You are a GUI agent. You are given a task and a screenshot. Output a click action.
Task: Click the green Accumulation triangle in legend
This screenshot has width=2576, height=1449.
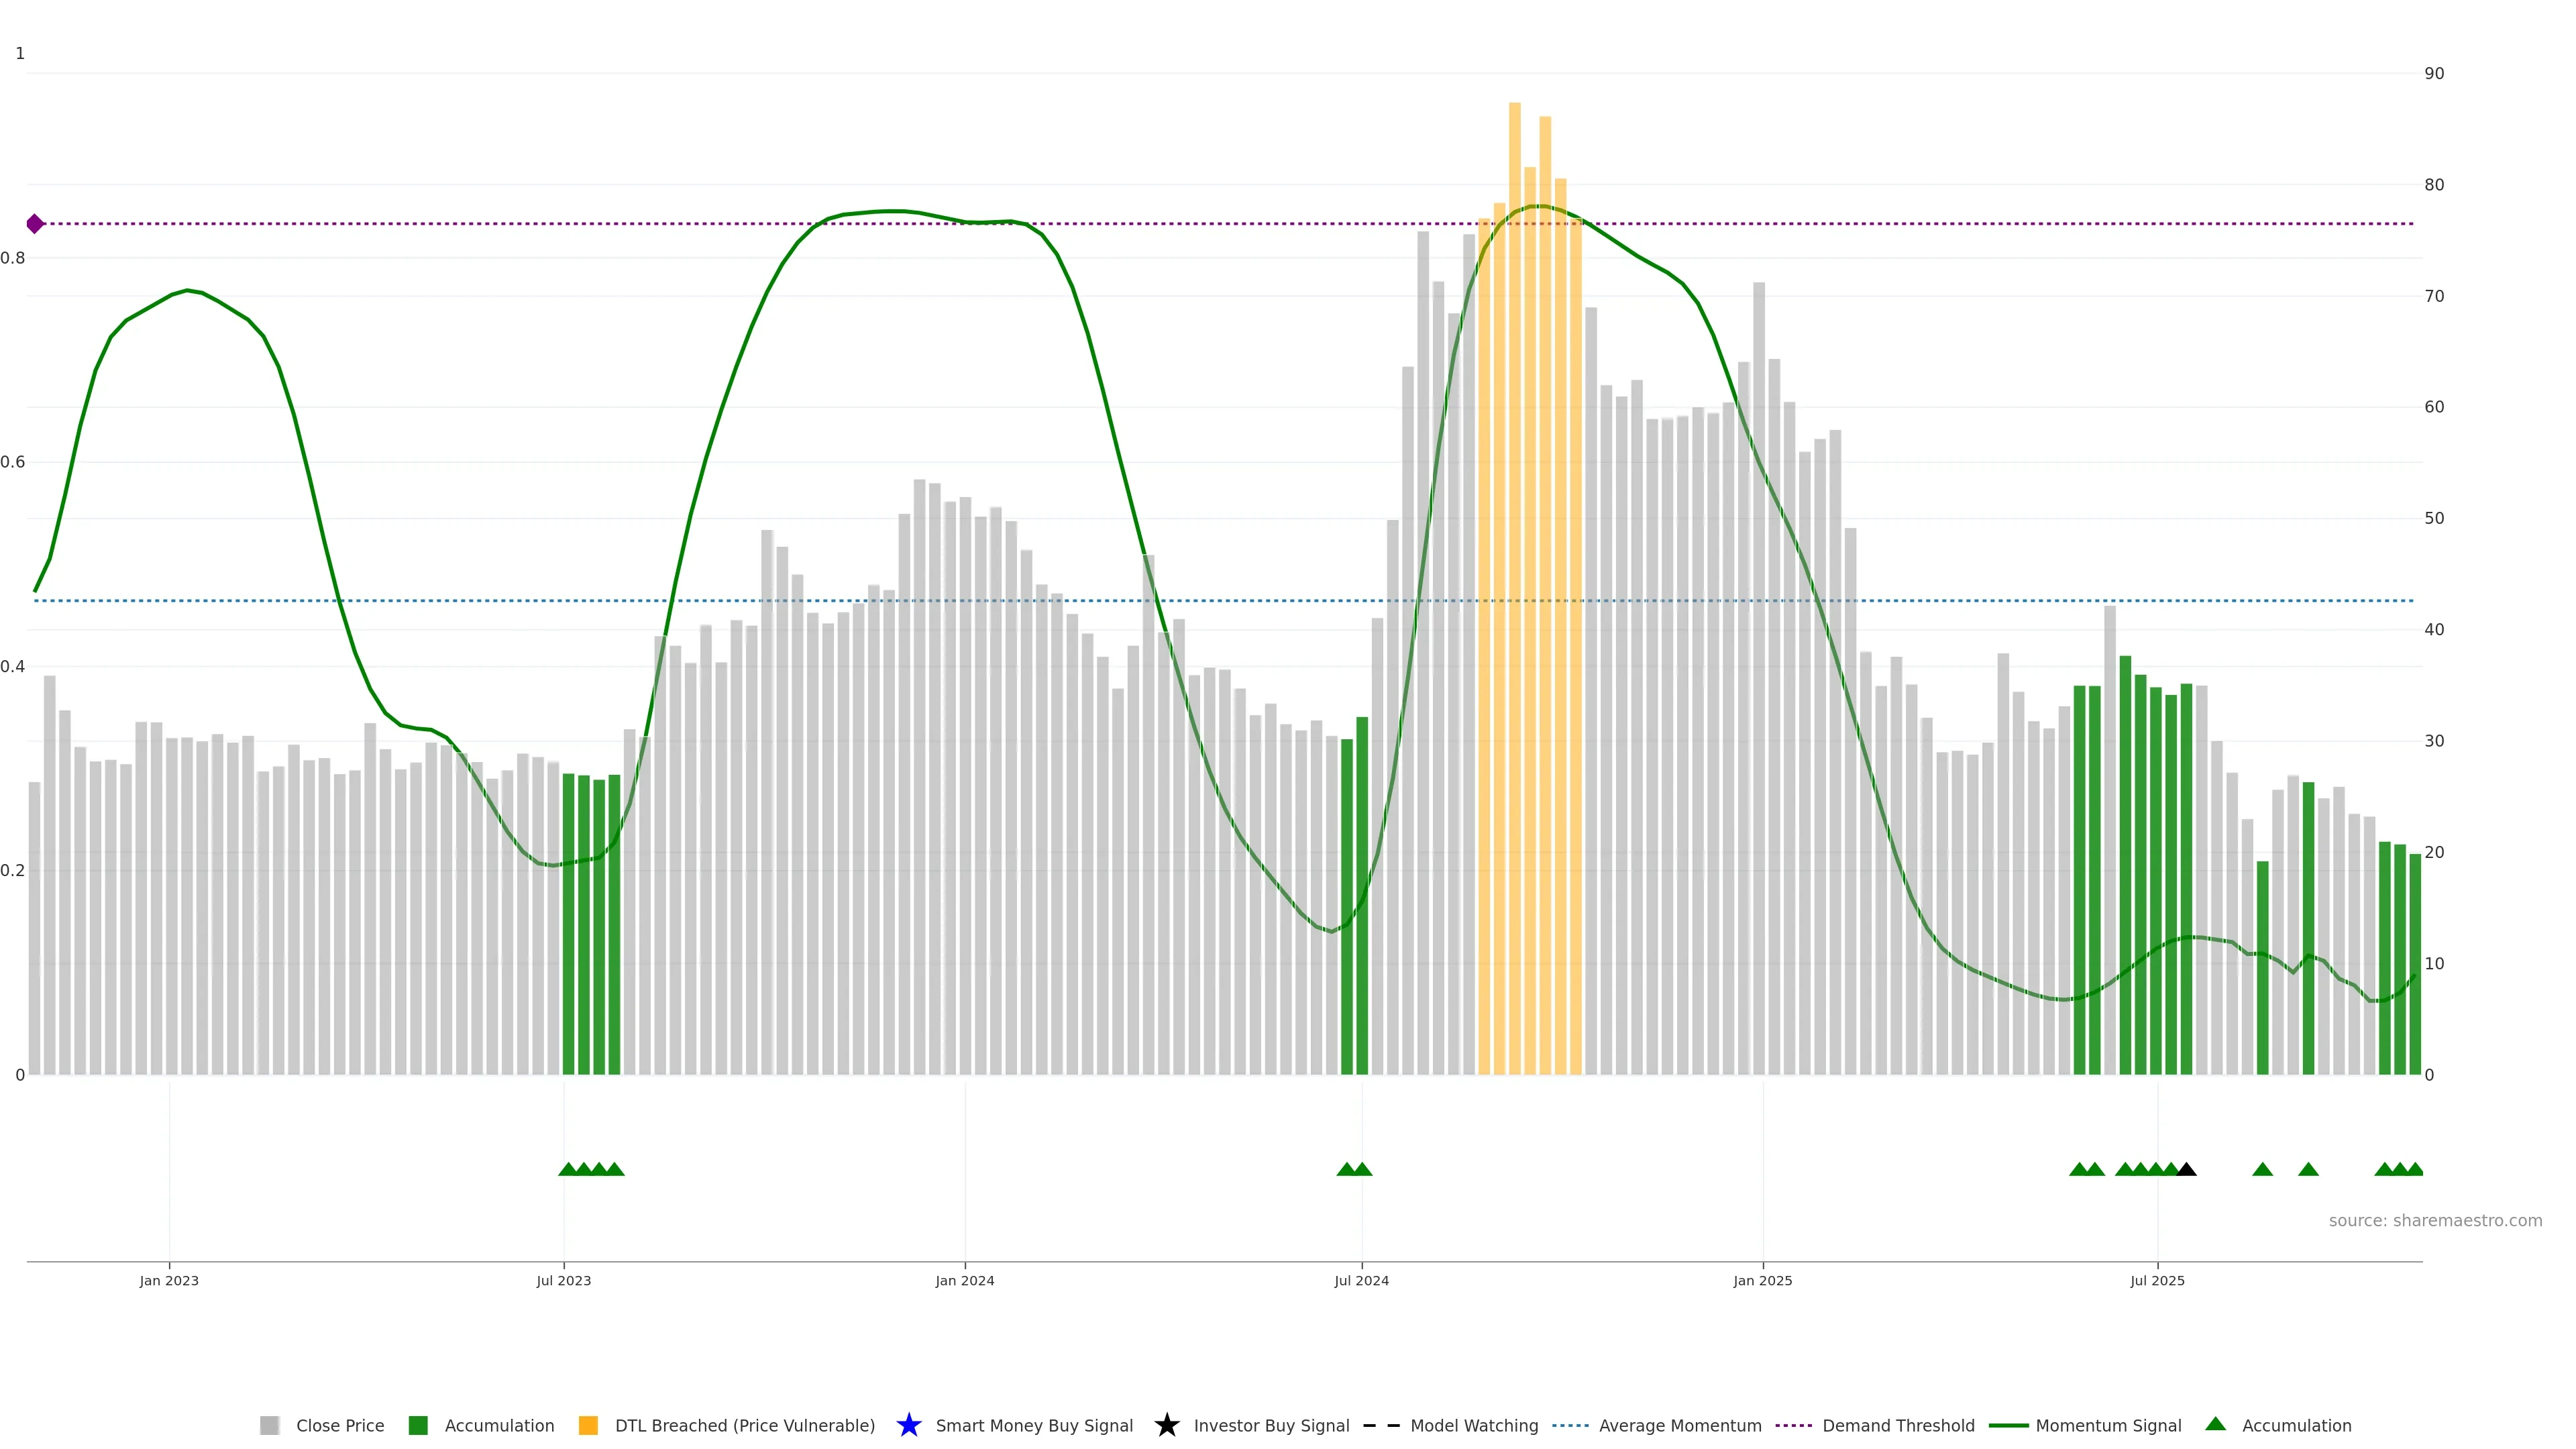pyautogui.click(x=2215, y=1424)
